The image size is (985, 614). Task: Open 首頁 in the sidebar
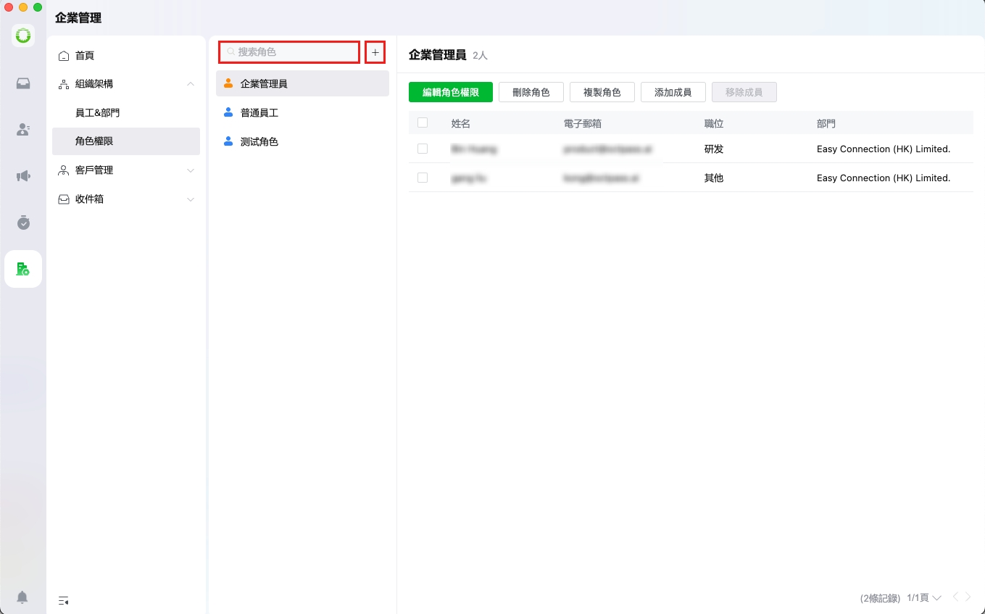(x=85, y=56)
